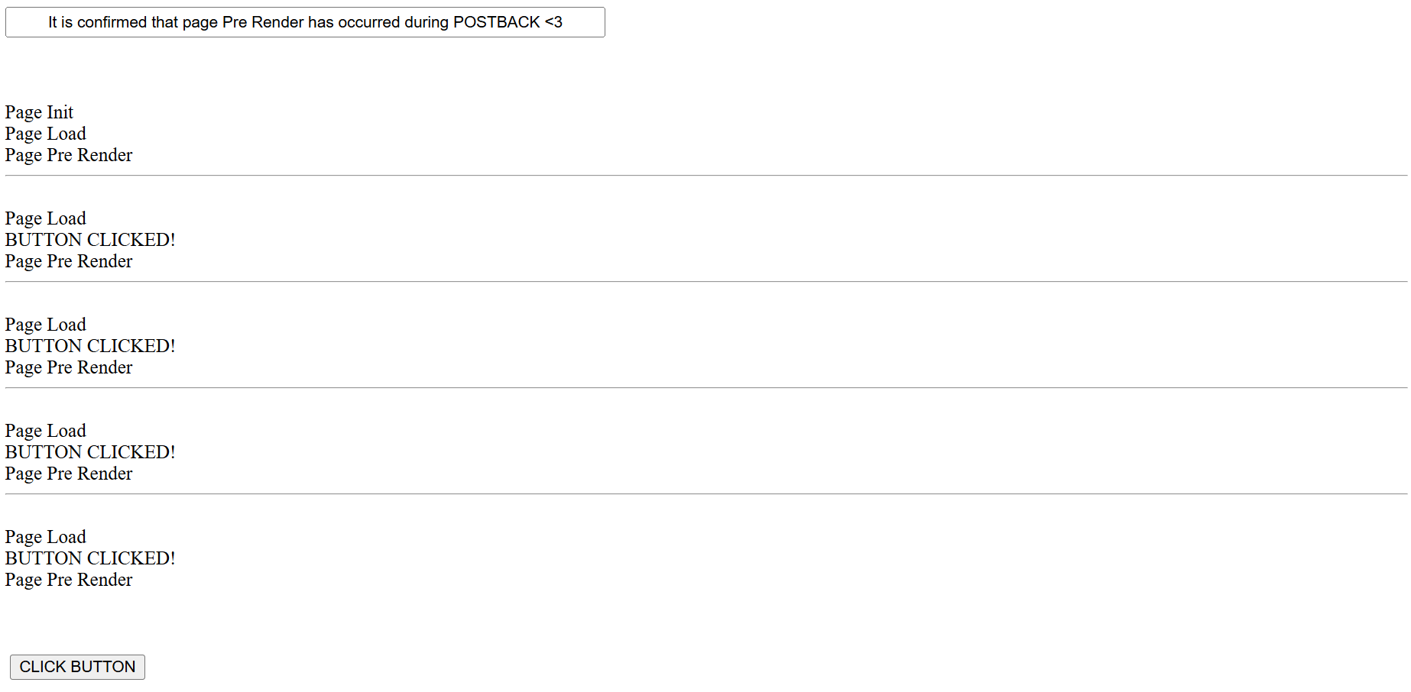Select the Page Init log line
Viewport: 1411px width, 692px height.
39,112
